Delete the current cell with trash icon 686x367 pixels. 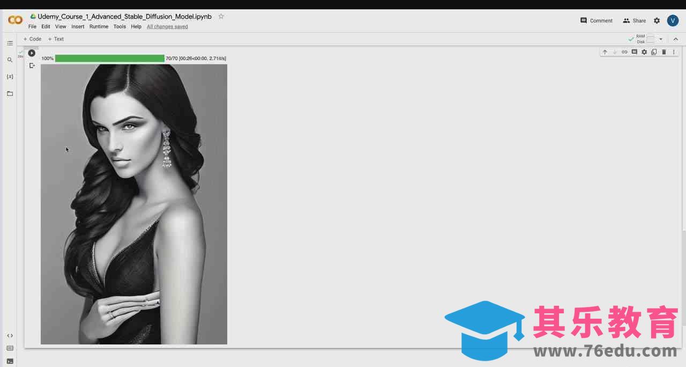click(664, 52)
